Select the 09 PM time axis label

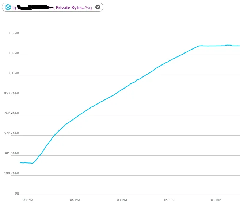[122, 200]
